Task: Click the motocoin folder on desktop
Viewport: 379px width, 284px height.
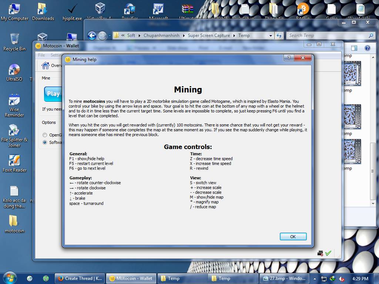Action: click(x=14, y=224)
